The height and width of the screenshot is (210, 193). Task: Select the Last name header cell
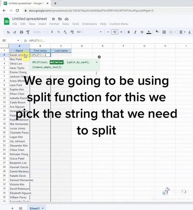tap(61, 51)
